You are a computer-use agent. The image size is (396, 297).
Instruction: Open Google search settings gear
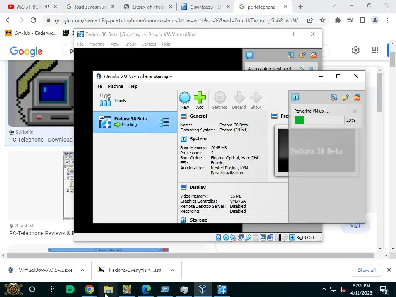(356, 50)
